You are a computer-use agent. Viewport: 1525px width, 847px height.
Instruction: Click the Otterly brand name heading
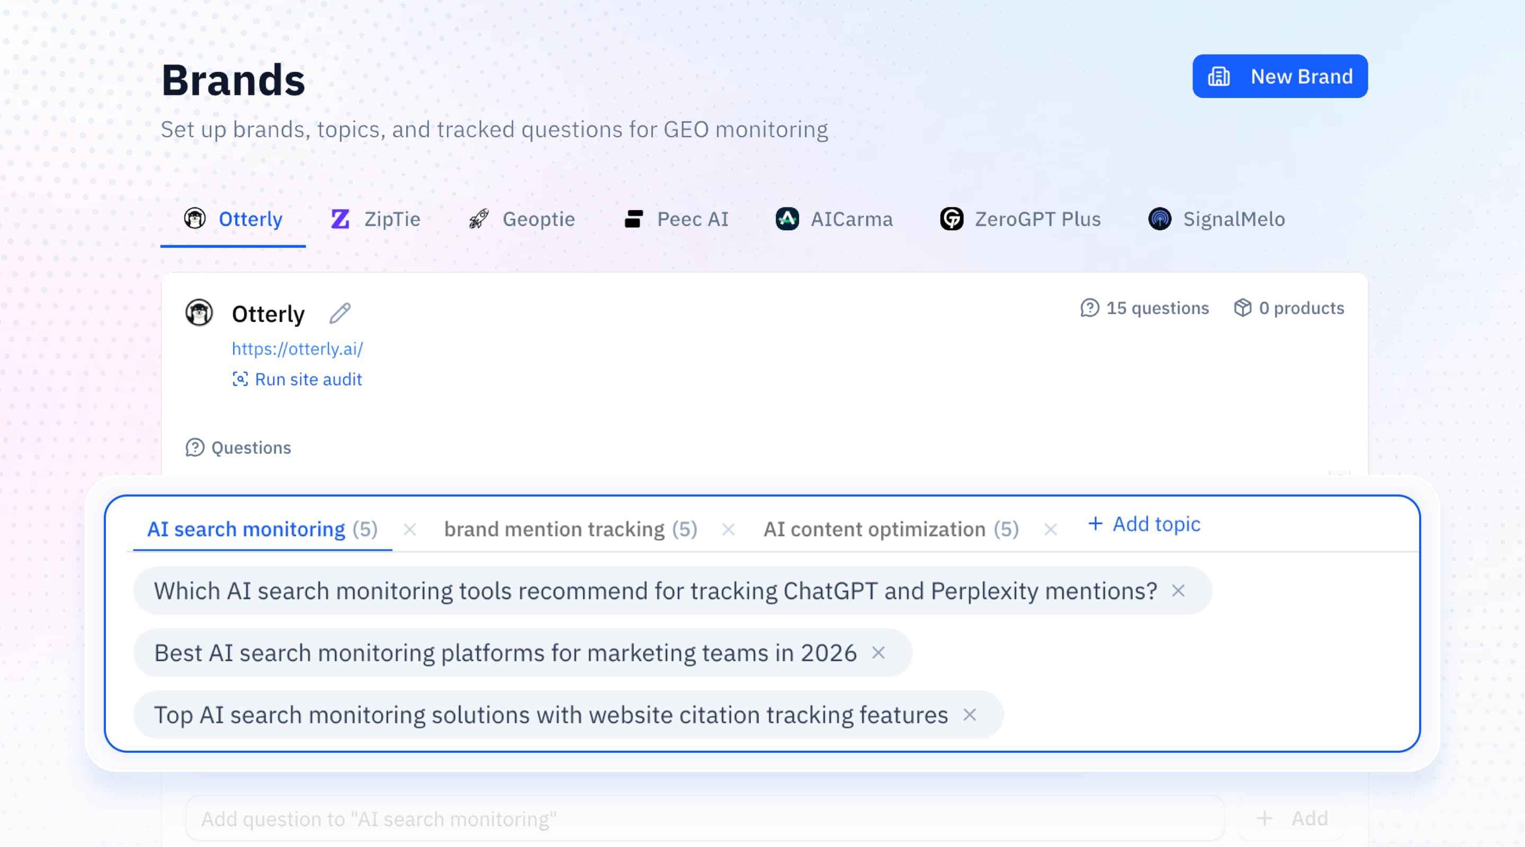point(268,314)
